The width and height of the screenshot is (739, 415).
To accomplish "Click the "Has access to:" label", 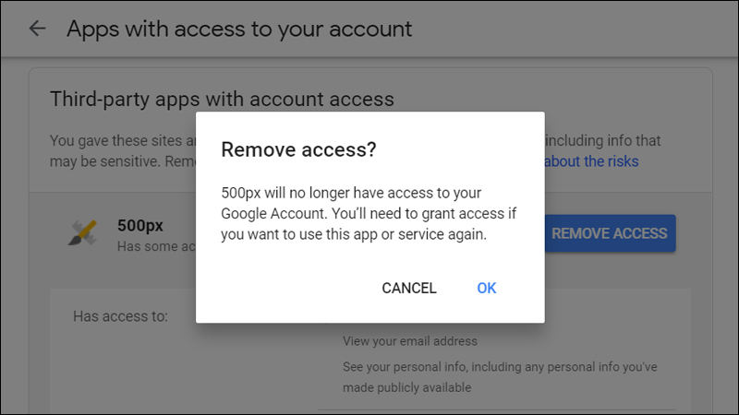I will click(120, 316).
